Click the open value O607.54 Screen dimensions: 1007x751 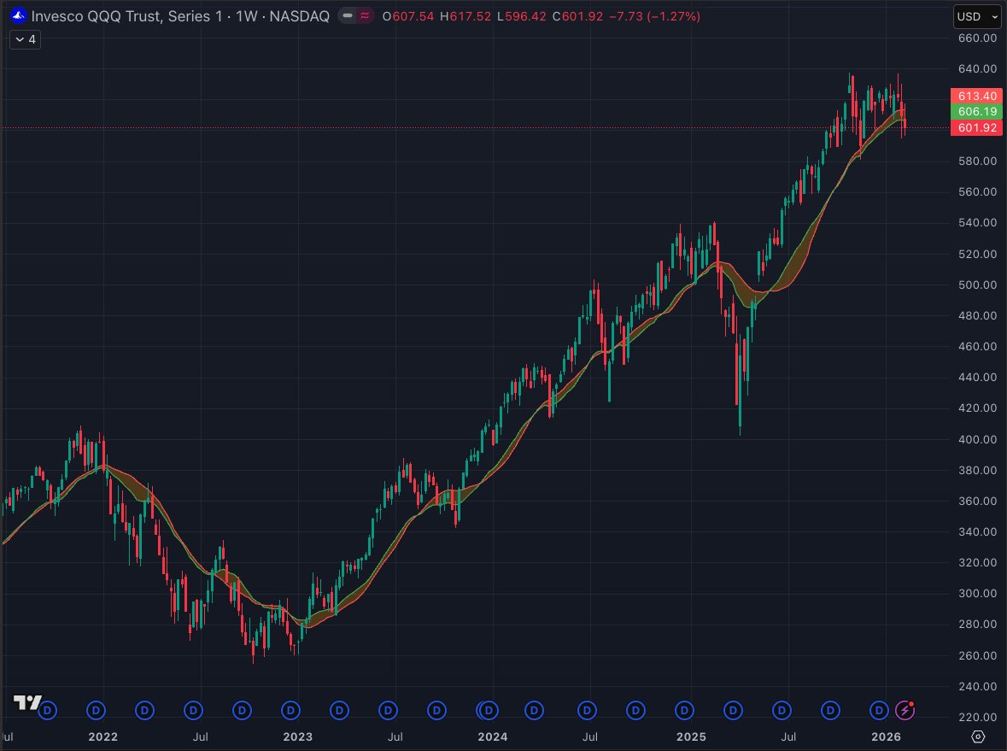coord(408,16)
